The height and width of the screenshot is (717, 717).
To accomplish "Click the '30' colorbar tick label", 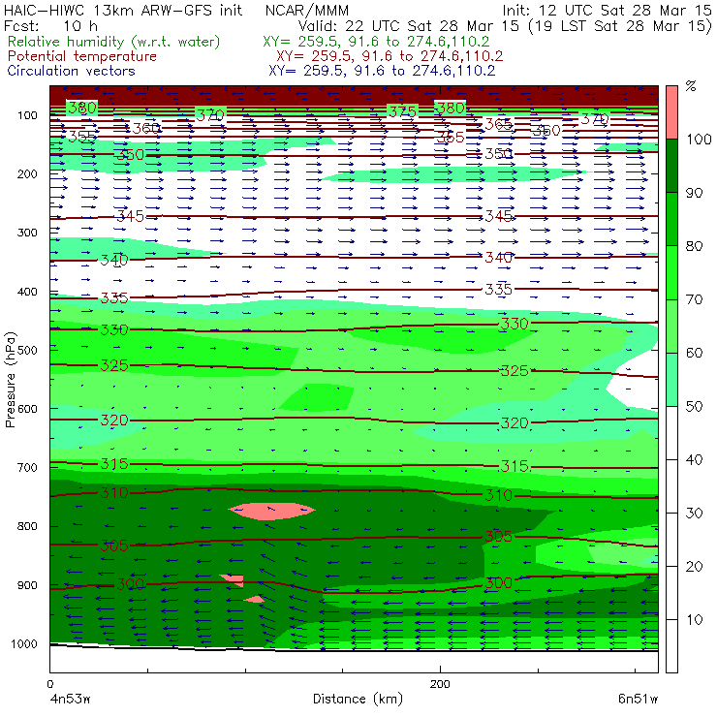I will pos(694,514).
